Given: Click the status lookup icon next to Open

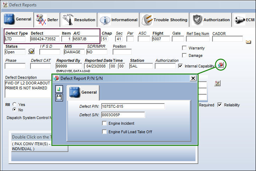Looking at the screenshot, I should click(x=31, y=51).
